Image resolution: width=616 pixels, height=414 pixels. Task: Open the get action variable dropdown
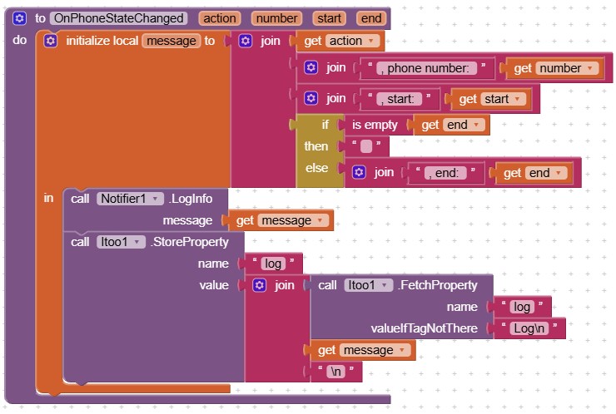(x=370, y=41)
